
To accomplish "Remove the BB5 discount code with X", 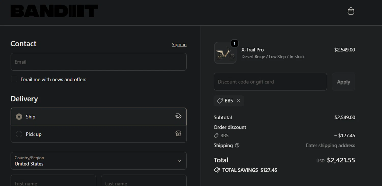I will point(238,101).
